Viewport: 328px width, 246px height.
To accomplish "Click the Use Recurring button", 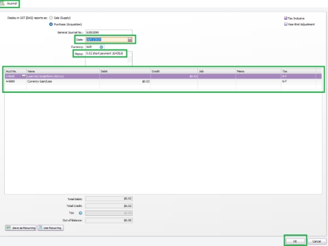I will pos(51,228).
